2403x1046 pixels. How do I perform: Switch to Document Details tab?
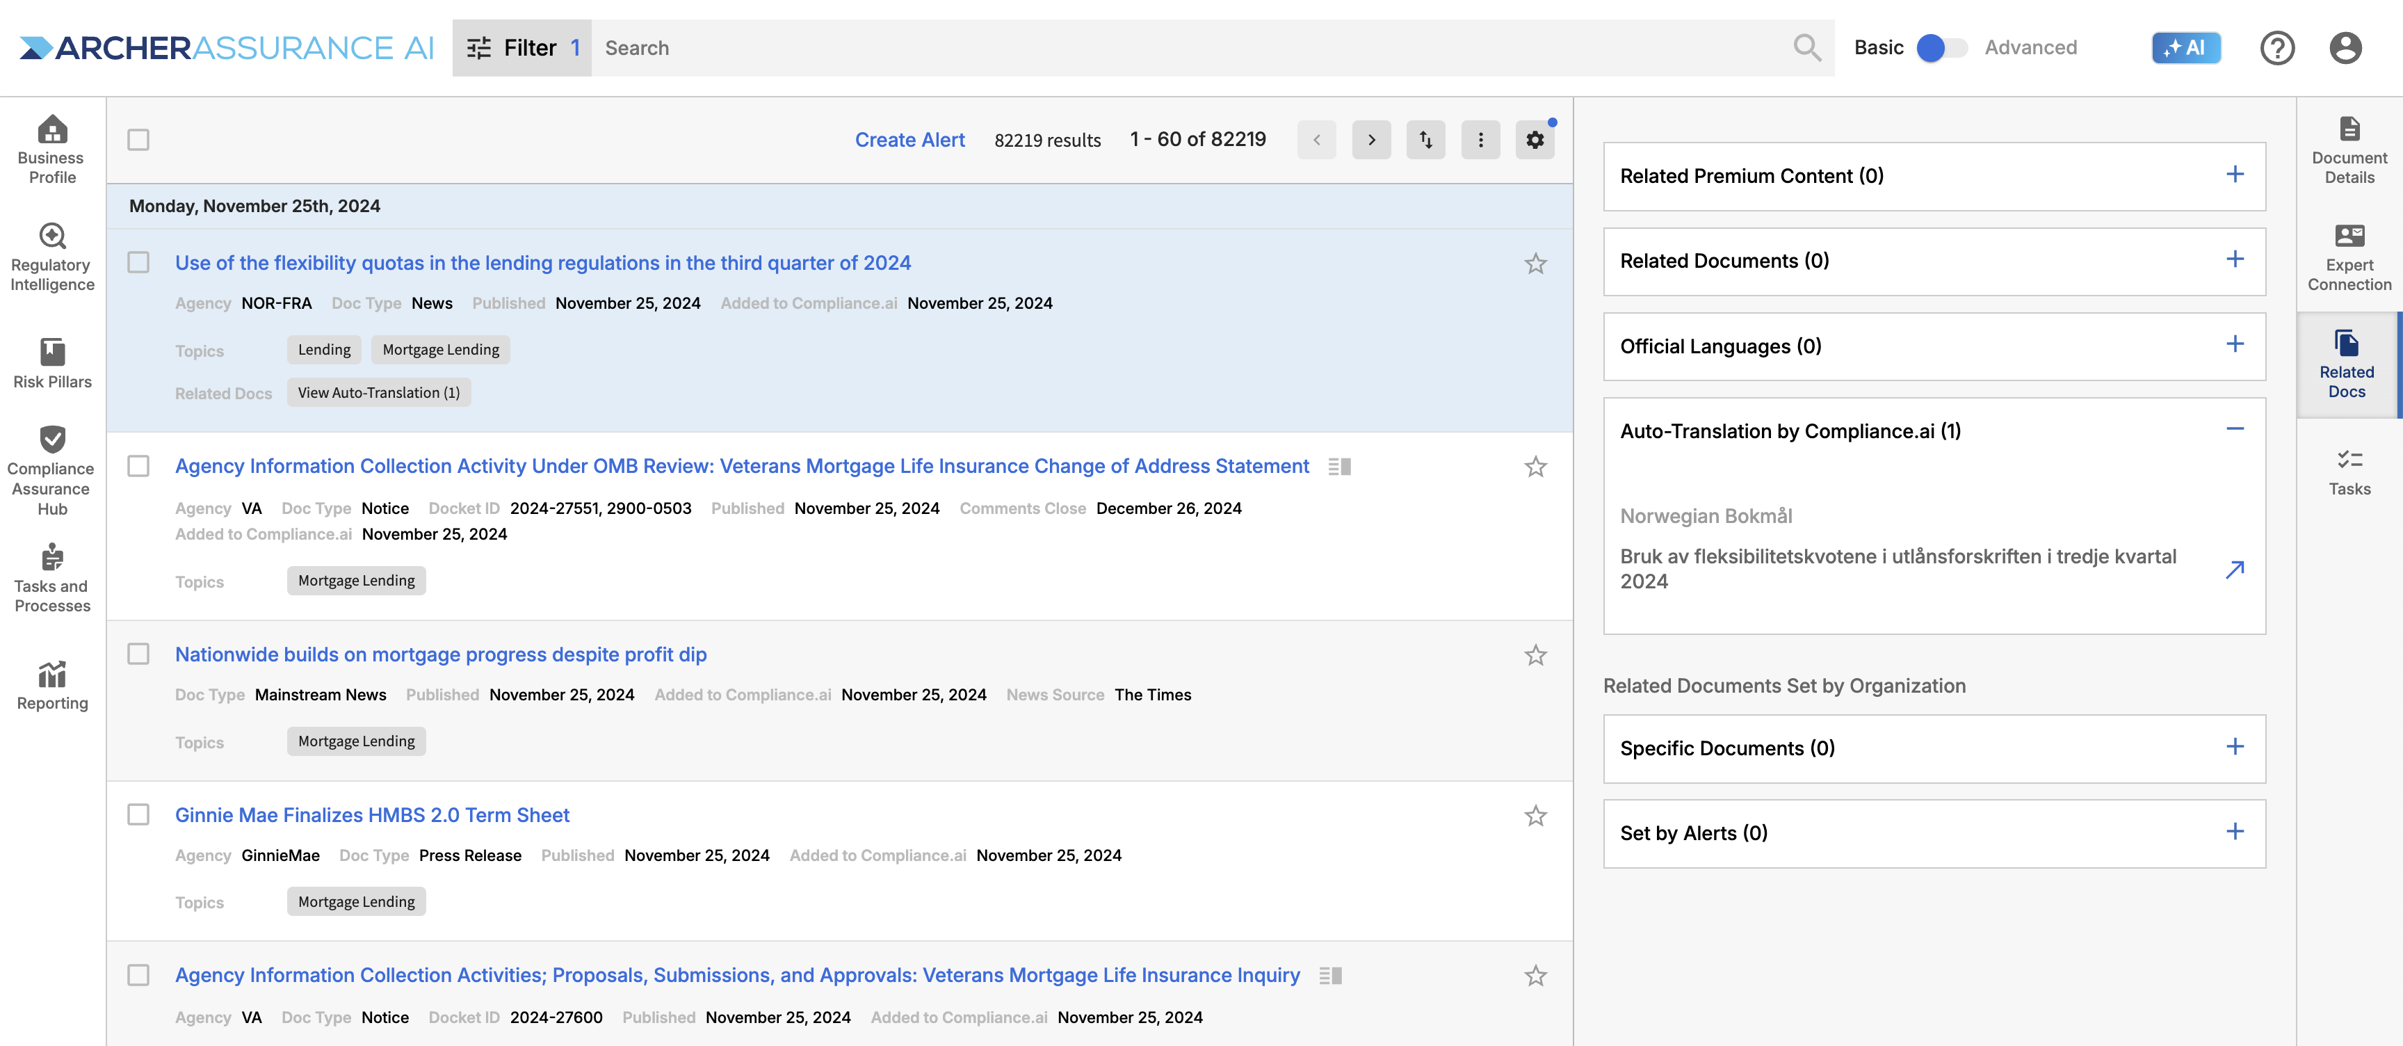pos(2349,150)
